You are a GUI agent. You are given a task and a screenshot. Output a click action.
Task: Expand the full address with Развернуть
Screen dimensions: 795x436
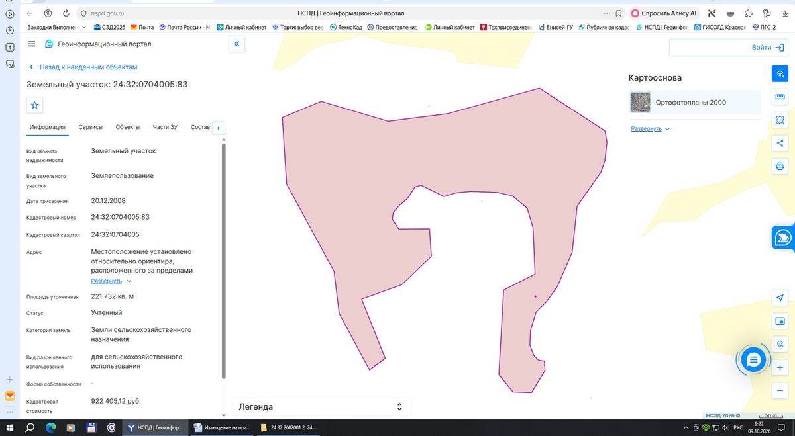[111, 281]
